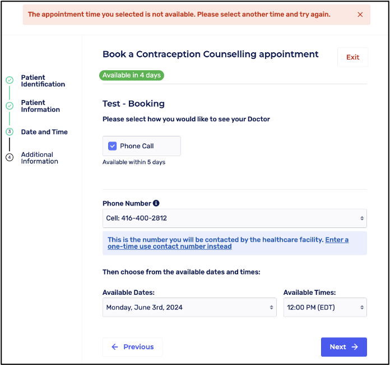Open the Available Times dropdown
The height and width of the screenshot is (365, 390).
[325, 307]
